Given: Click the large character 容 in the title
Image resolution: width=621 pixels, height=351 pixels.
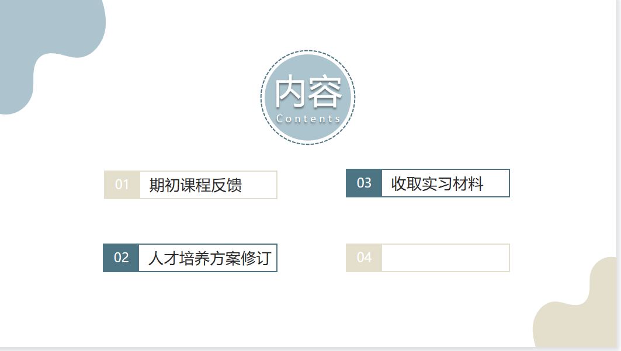Looking at the screenshot, I should coord(325,92).
